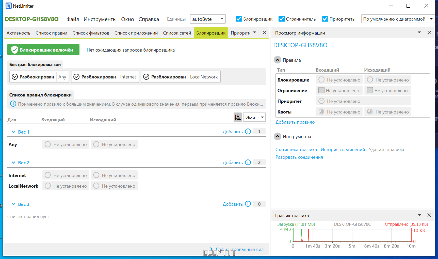Click Разорвать соединения link
The height and width of the screenshot is (259, 438).
click(299, 157)
